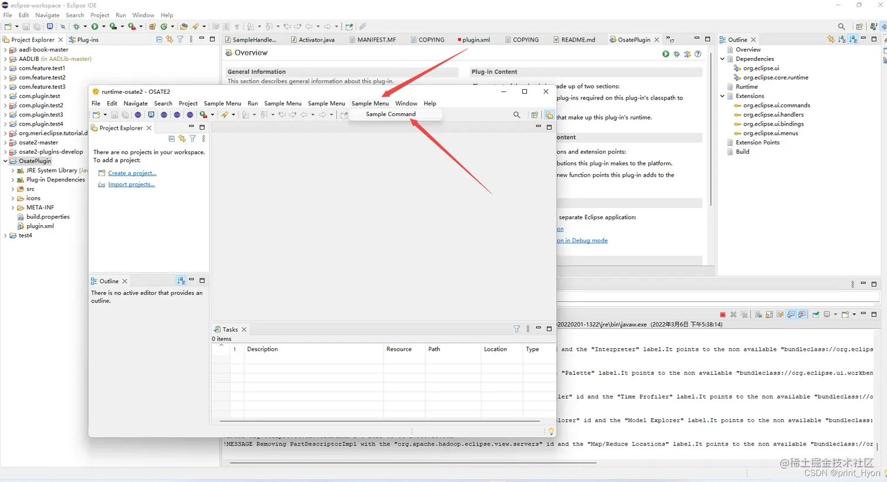Click Open Type icon in Eclipse toolbar
Image resolution: width=887 pixels, height=482 pixels.
click(184, 26)
